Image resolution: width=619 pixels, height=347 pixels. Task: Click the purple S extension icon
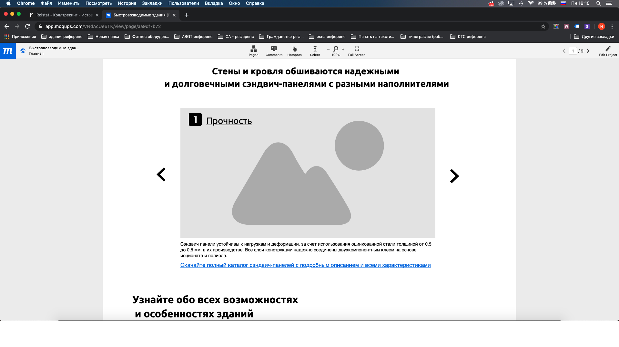[587, 26]
